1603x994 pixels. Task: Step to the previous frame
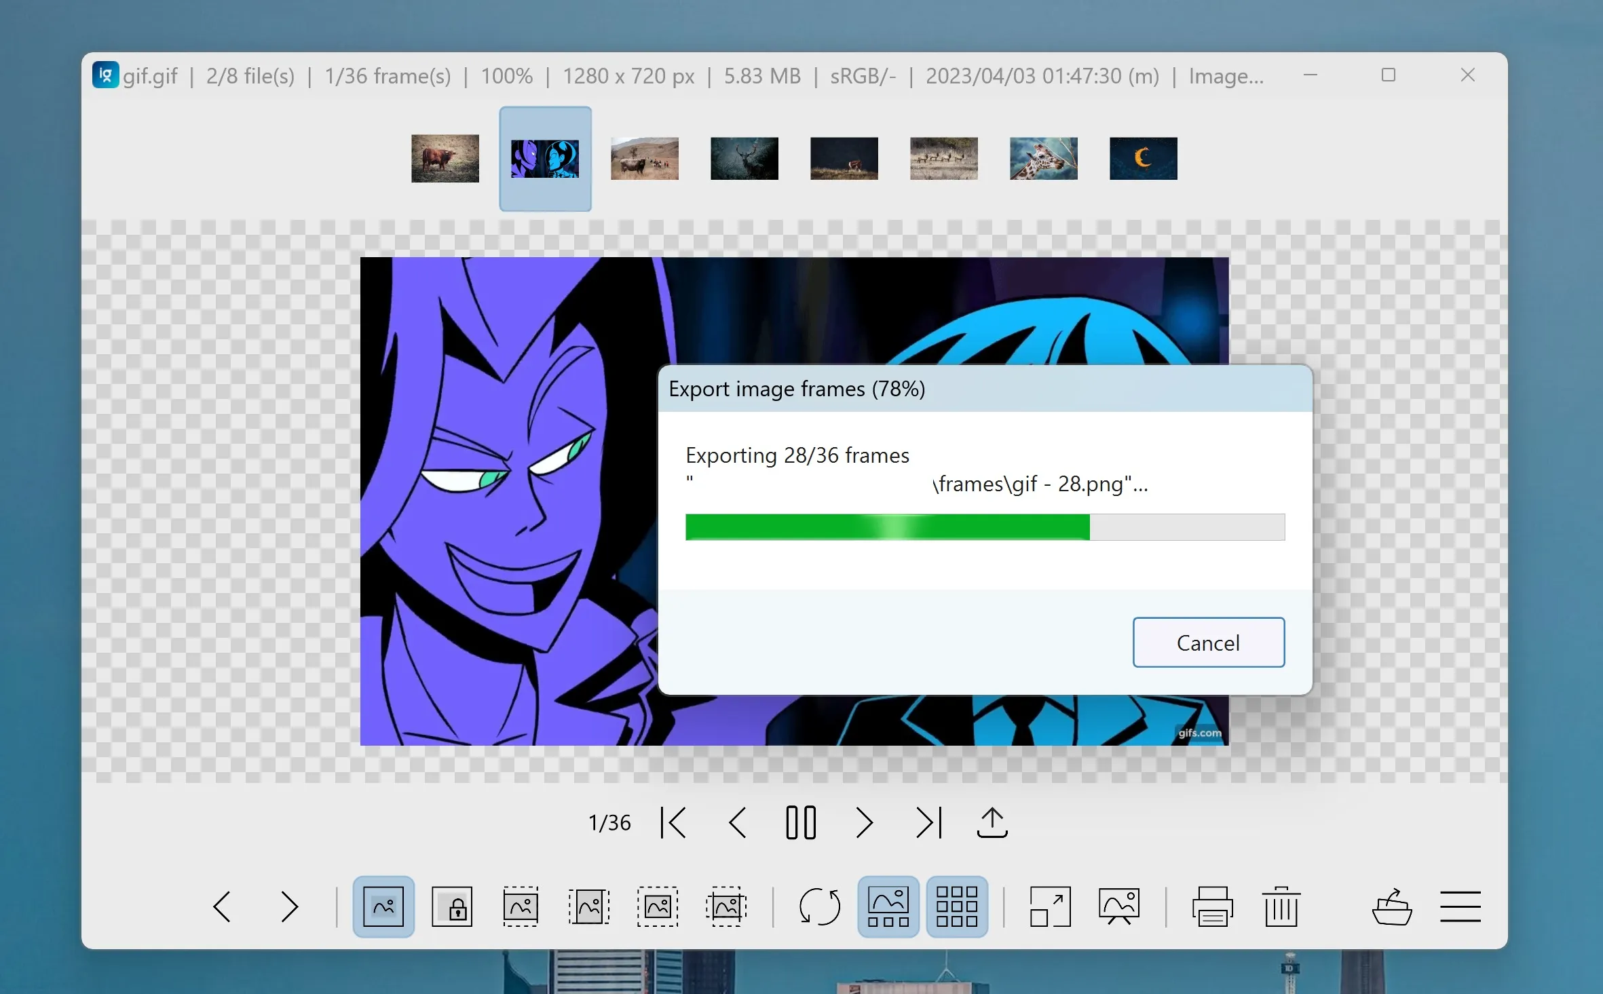737,823
